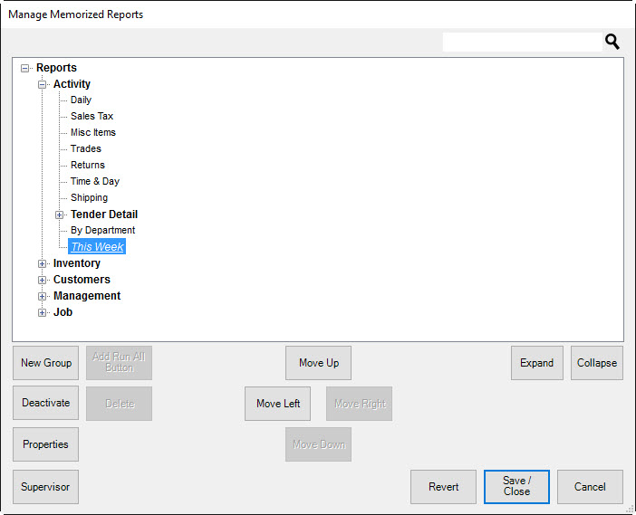Screen dimensions: 636x515
Task: Click the Save / Close button
Action: tap(516, 486)
